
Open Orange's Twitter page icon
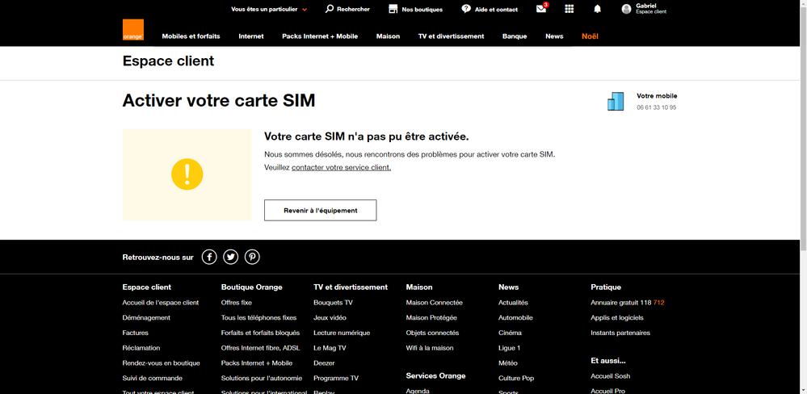coord(230,257)
